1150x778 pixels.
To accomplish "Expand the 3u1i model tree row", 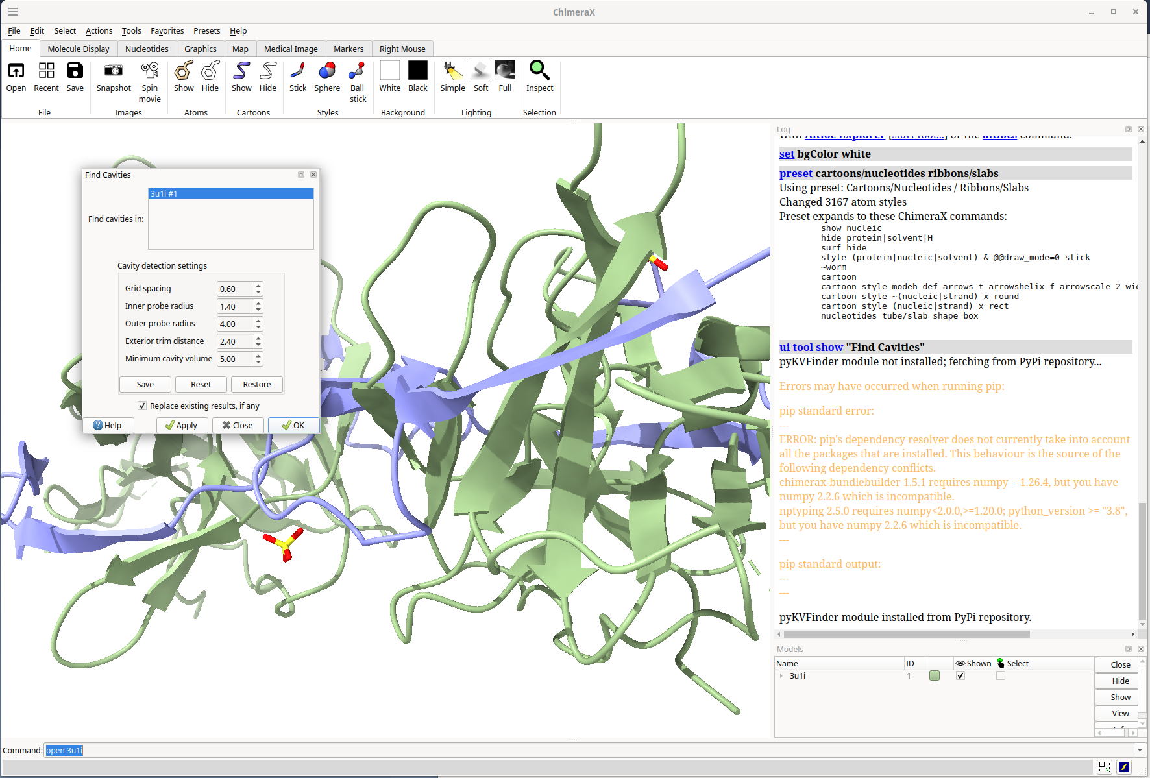I will pos(781,675).
